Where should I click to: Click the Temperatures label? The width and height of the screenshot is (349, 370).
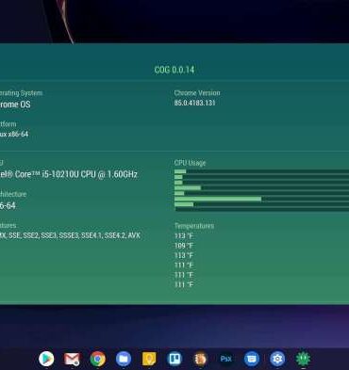point(194,226)
